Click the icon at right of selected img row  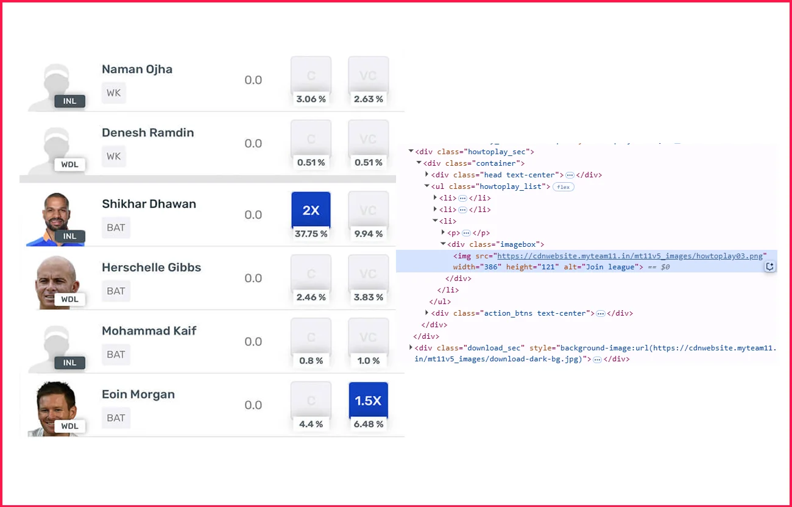[x=770, y=267]
